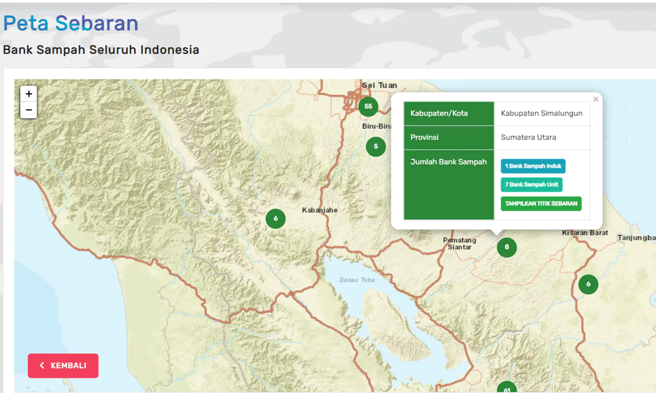Screen dimensions: 656x393
Task: Click the cluster marker labeled 8
Action: tap(506, 247)
